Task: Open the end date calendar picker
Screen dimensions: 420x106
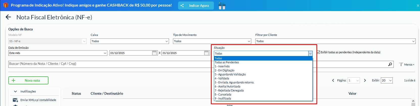Action: (206, 53)
